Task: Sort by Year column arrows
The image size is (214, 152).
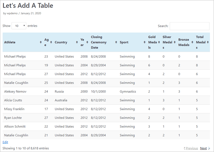Action: [87, 42]
